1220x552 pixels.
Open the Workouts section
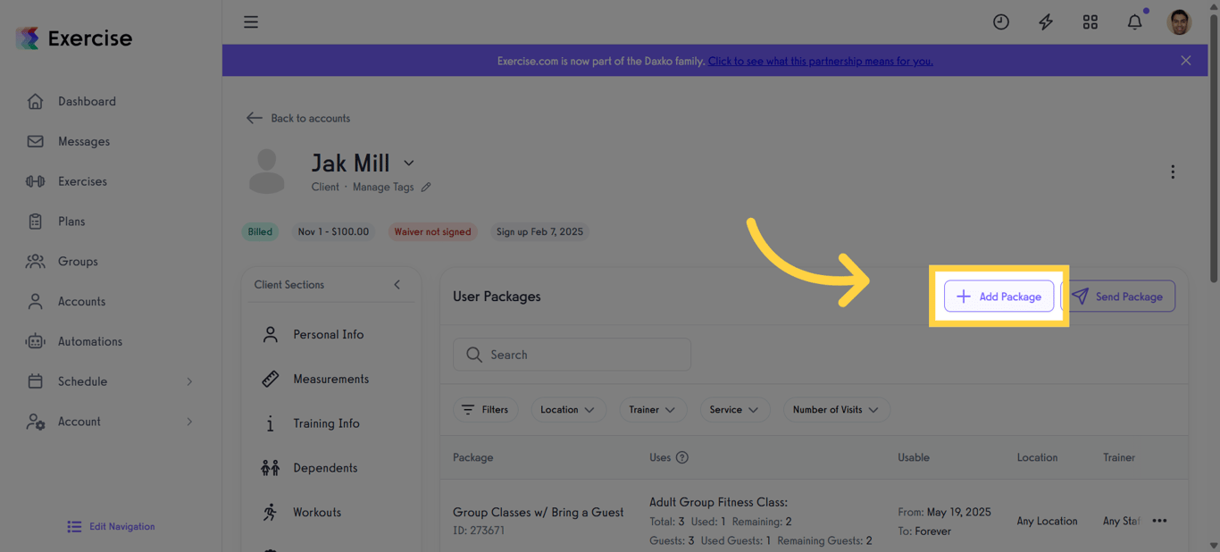click(x=317, y=512)
